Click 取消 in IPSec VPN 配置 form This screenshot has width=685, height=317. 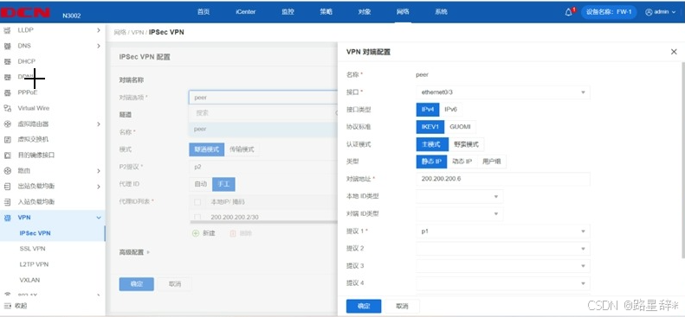[x=175, y=284]
